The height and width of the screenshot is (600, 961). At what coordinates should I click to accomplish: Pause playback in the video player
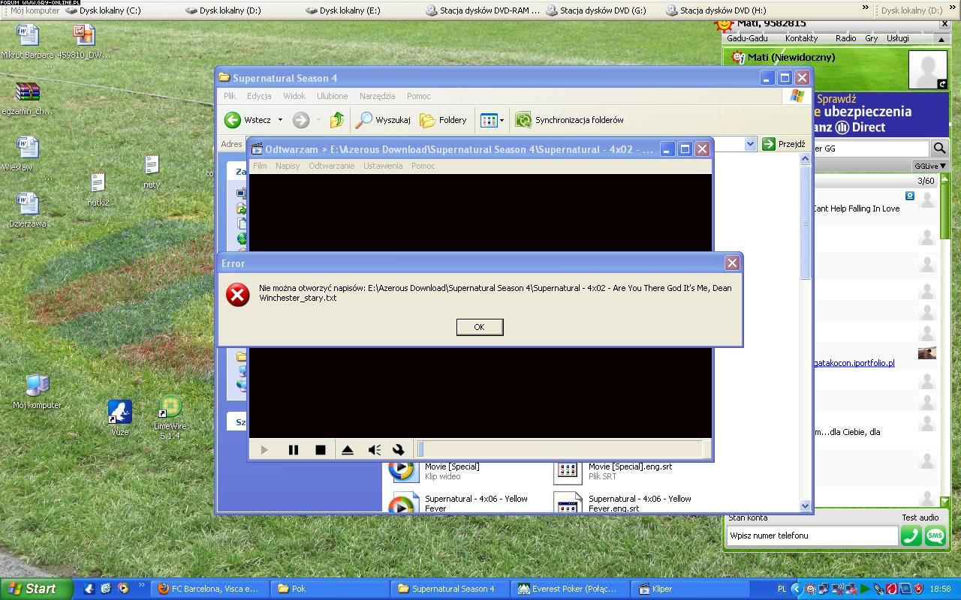tap(293, 450)
